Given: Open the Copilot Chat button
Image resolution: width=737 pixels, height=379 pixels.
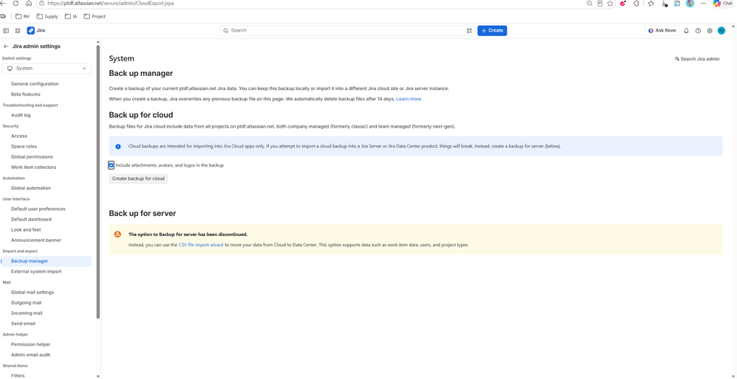Looking at the screenshot, I should [x=724, y=3].
